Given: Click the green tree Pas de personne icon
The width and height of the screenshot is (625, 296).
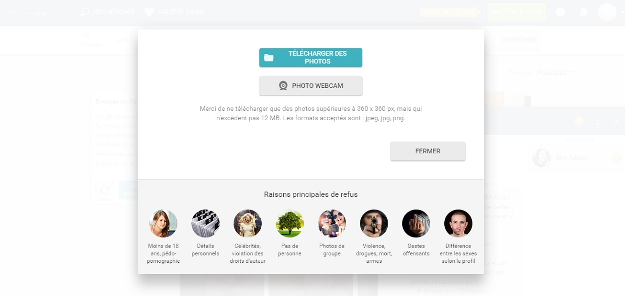Looking at the screenshot, I should click(x=290, y=224).
